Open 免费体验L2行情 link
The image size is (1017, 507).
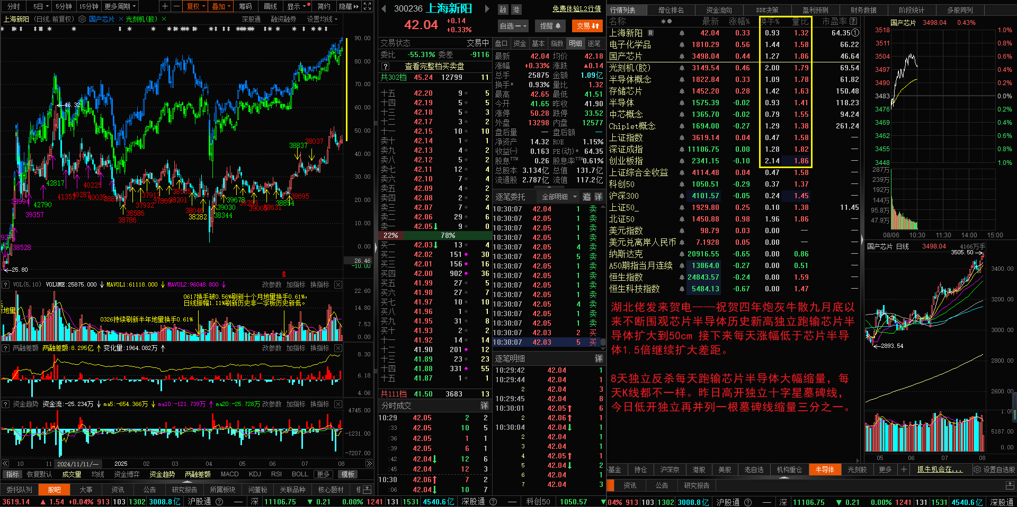[576, 8]
